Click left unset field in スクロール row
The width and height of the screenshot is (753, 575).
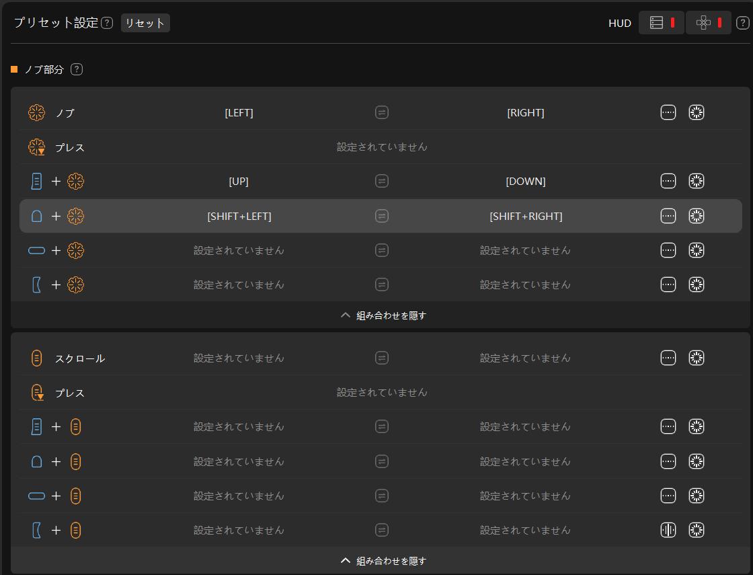pyautogui.click(x=239, y=358)
